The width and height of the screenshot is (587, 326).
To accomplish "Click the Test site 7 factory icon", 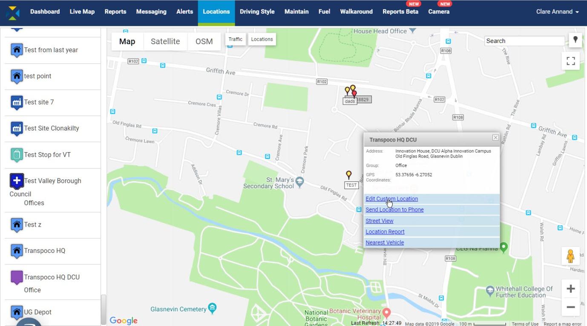I will 17,102.
